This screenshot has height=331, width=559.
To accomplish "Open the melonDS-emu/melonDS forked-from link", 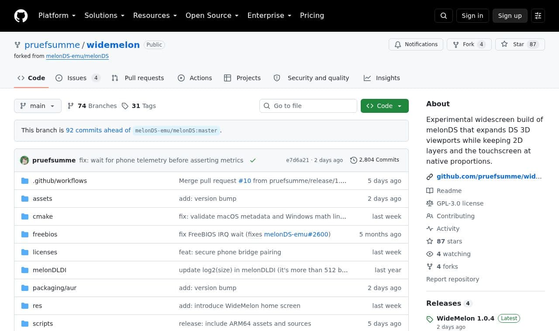I will click(77, 56).
